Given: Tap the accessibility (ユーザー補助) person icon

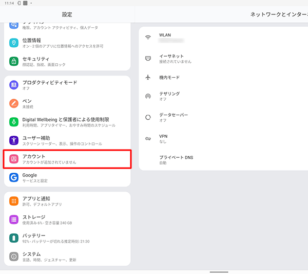Looking at the screenshot, I should point(14,140).
